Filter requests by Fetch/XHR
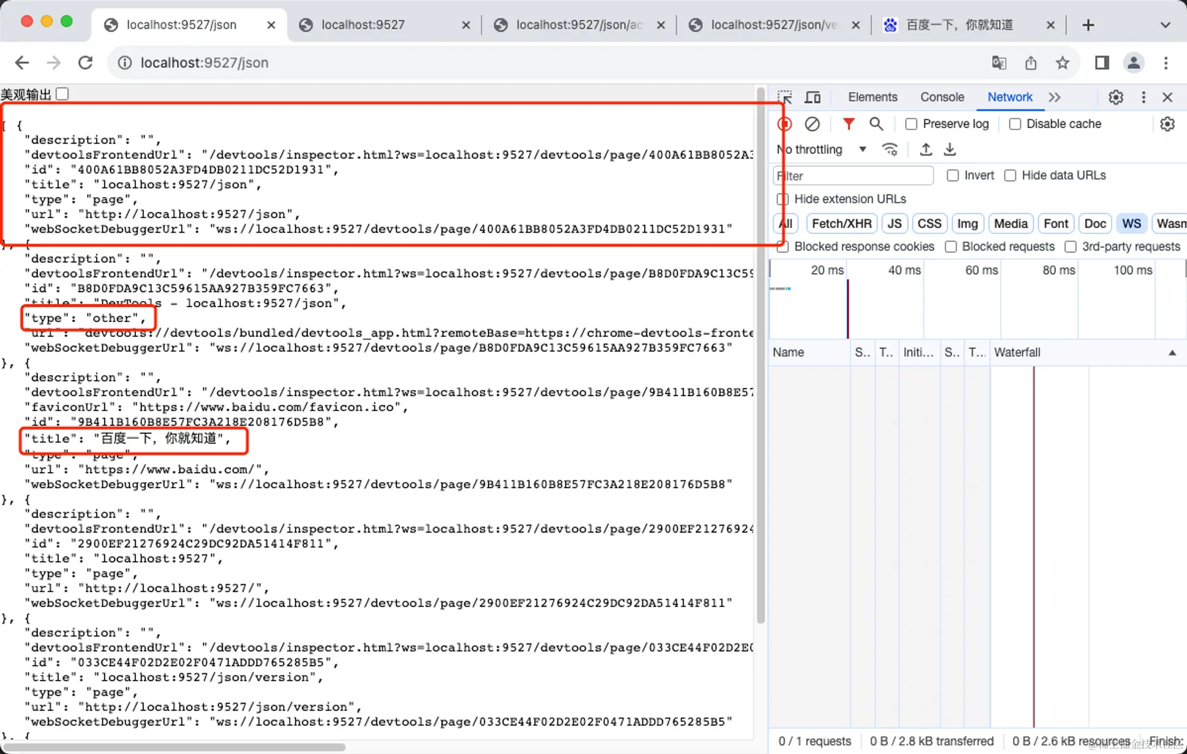The height and width of the screenshot is (754, 1187). point(841,224)
